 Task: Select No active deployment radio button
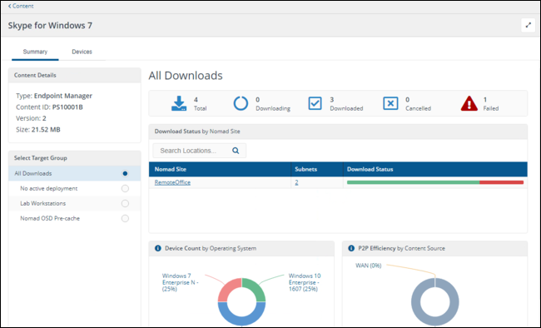[x=125, y=188]
